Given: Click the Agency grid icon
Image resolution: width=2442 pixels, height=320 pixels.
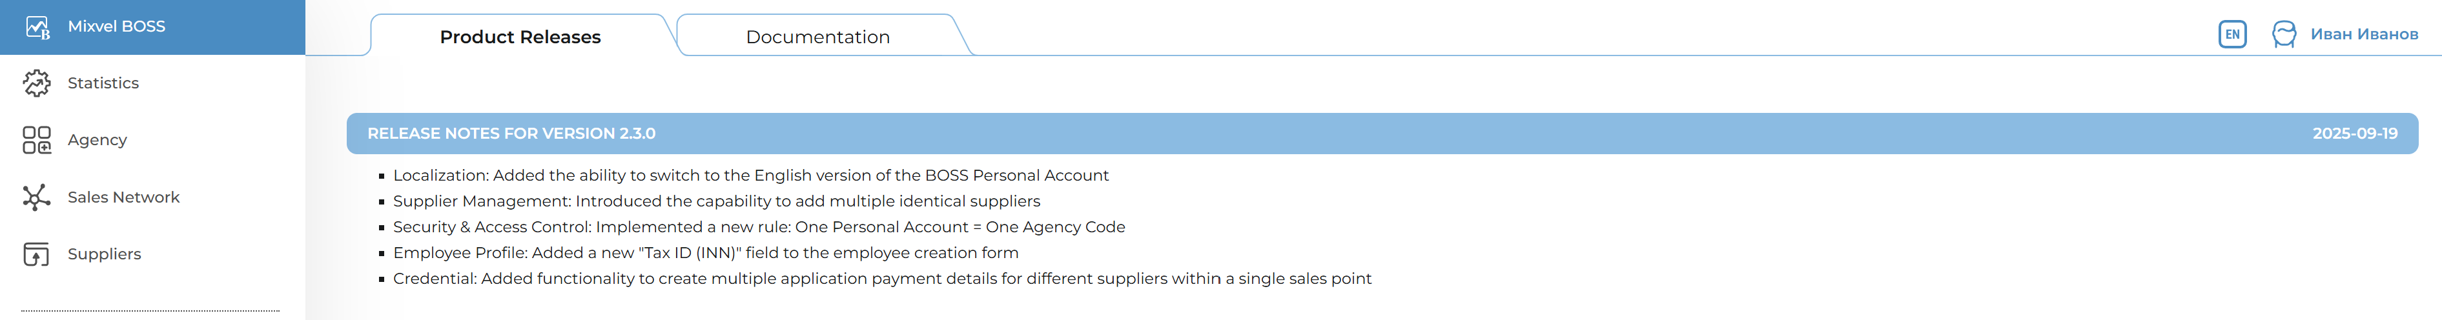Looking at the screenshot, I should pos(37,140).
